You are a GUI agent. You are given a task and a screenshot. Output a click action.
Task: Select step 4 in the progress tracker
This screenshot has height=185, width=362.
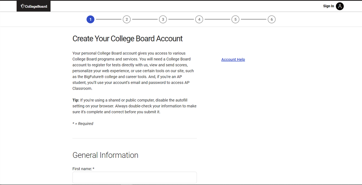point(199,19)
